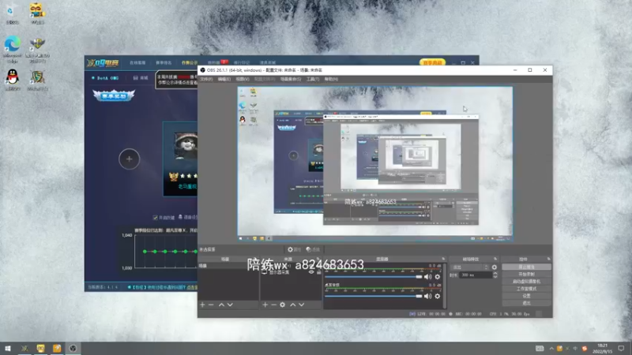Open the second nav tab in 09 window
Viewport: 632px width, 355px height.
(x=164, y=63)
